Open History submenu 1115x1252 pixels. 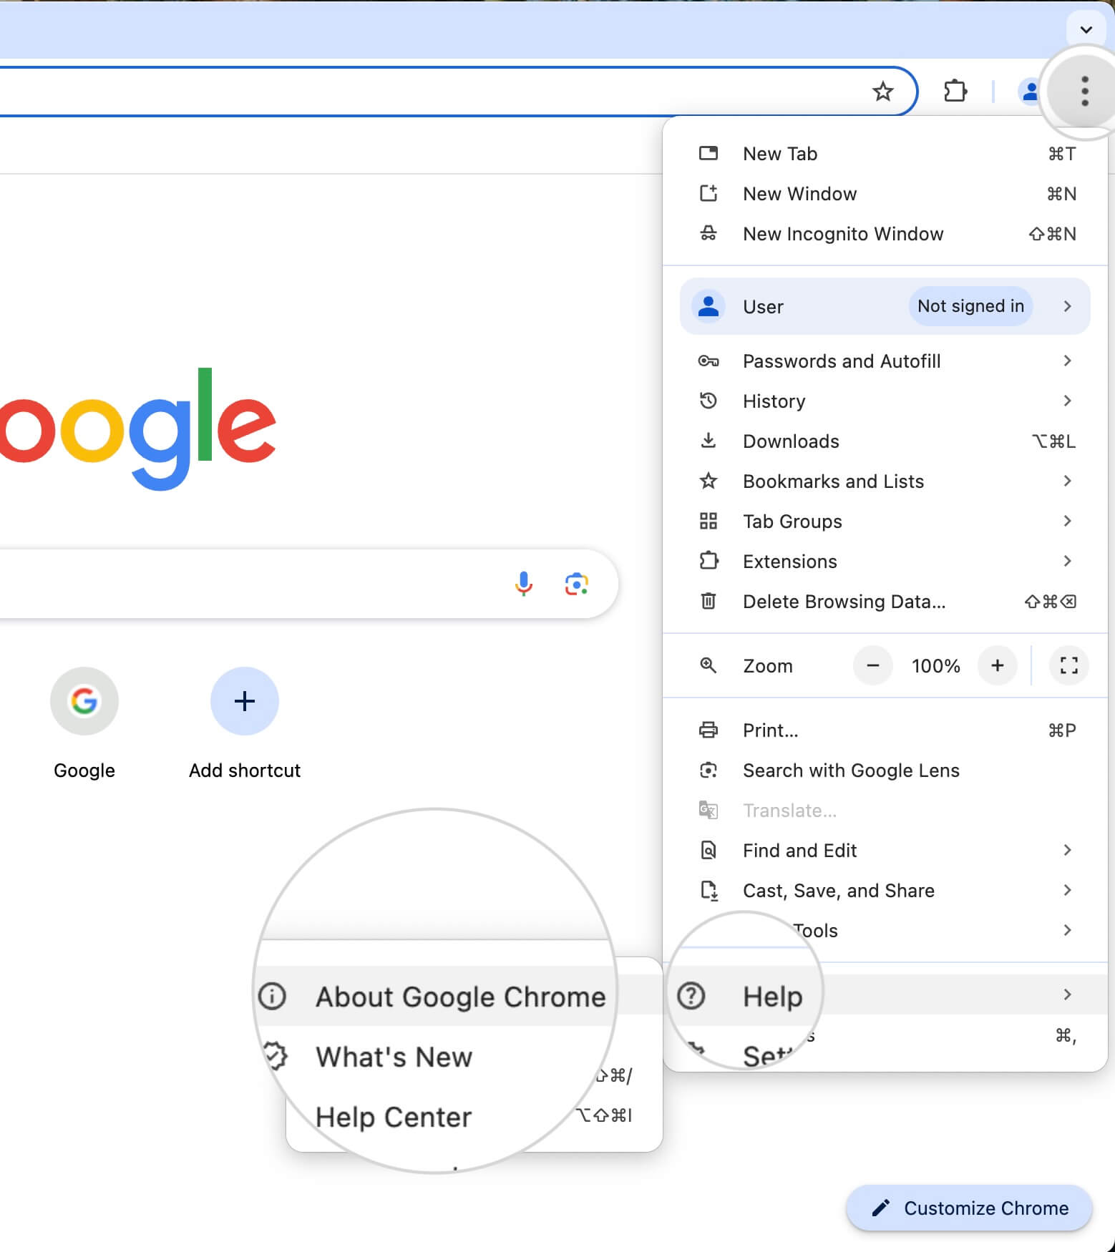tap(885, 401)
